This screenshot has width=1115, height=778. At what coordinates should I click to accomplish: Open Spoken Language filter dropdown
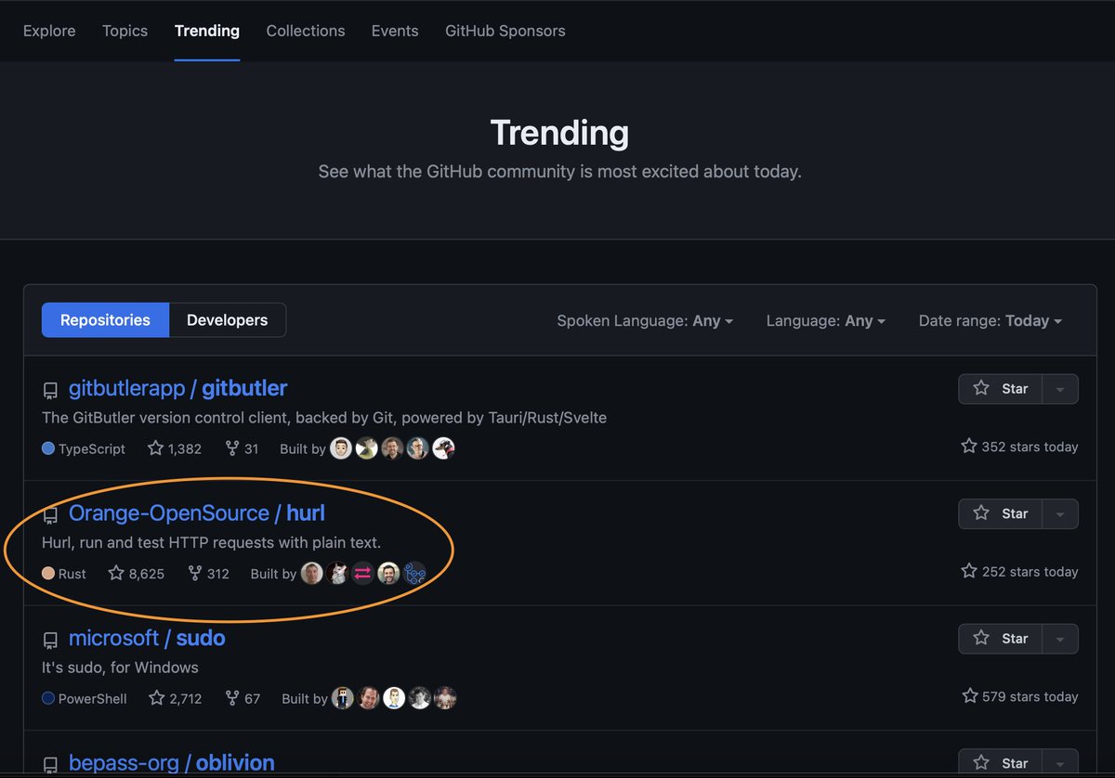(645, 320)
